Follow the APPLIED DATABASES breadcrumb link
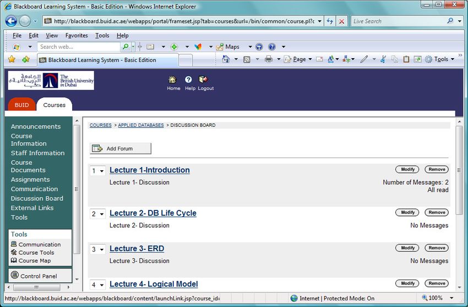468x307 pixels. tap(141, 125)
